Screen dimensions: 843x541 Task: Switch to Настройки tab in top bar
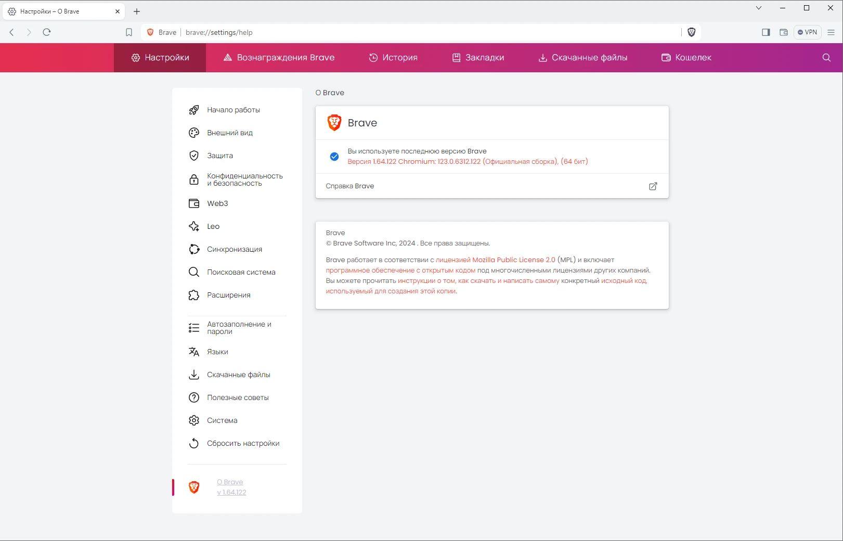pos(160,58)
